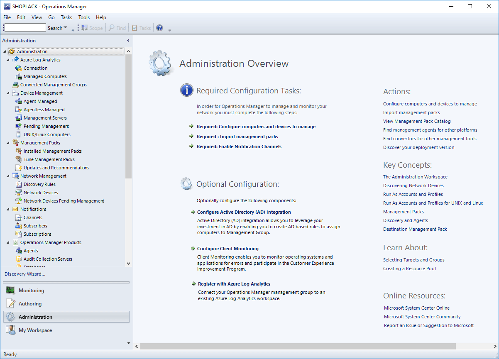Image resolution: width=499 pixels, height=359 pixels.
Task: Open the View menu
Action: pos(37,17)
